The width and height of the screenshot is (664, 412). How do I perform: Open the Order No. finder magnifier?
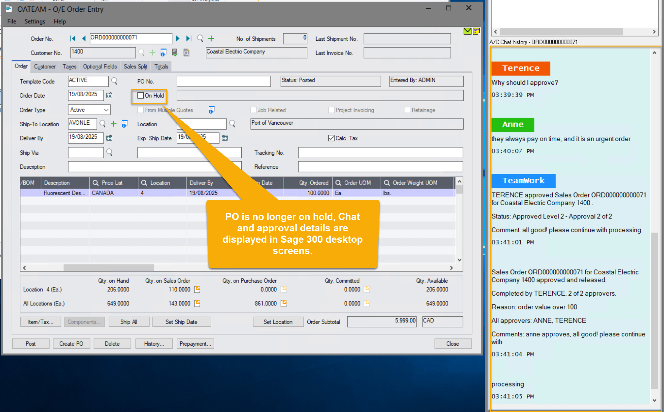[200, 38]
